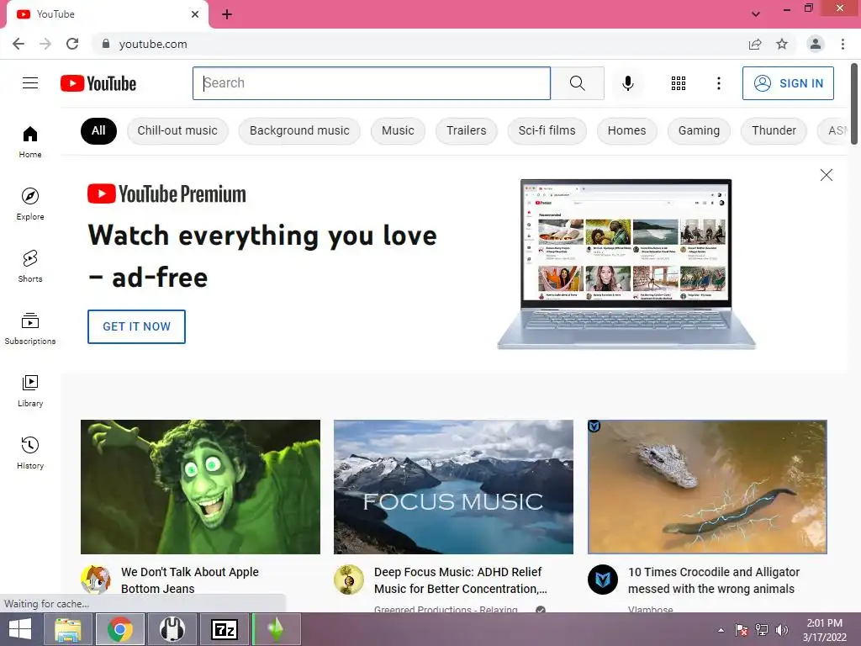Viewport: 861px width, 646px height.
Task: Click the YouTube browser tab
Action: pyautogui.click(x=107, y=14)
